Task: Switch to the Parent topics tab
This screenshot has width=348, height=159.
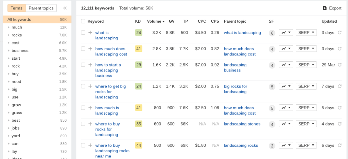Action: (41, 8)
